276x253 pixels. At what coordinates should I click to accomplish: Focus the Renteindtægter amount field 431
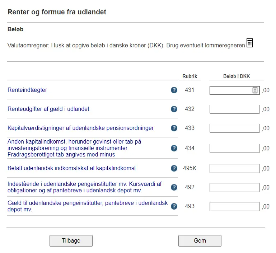tap(234, 90)
